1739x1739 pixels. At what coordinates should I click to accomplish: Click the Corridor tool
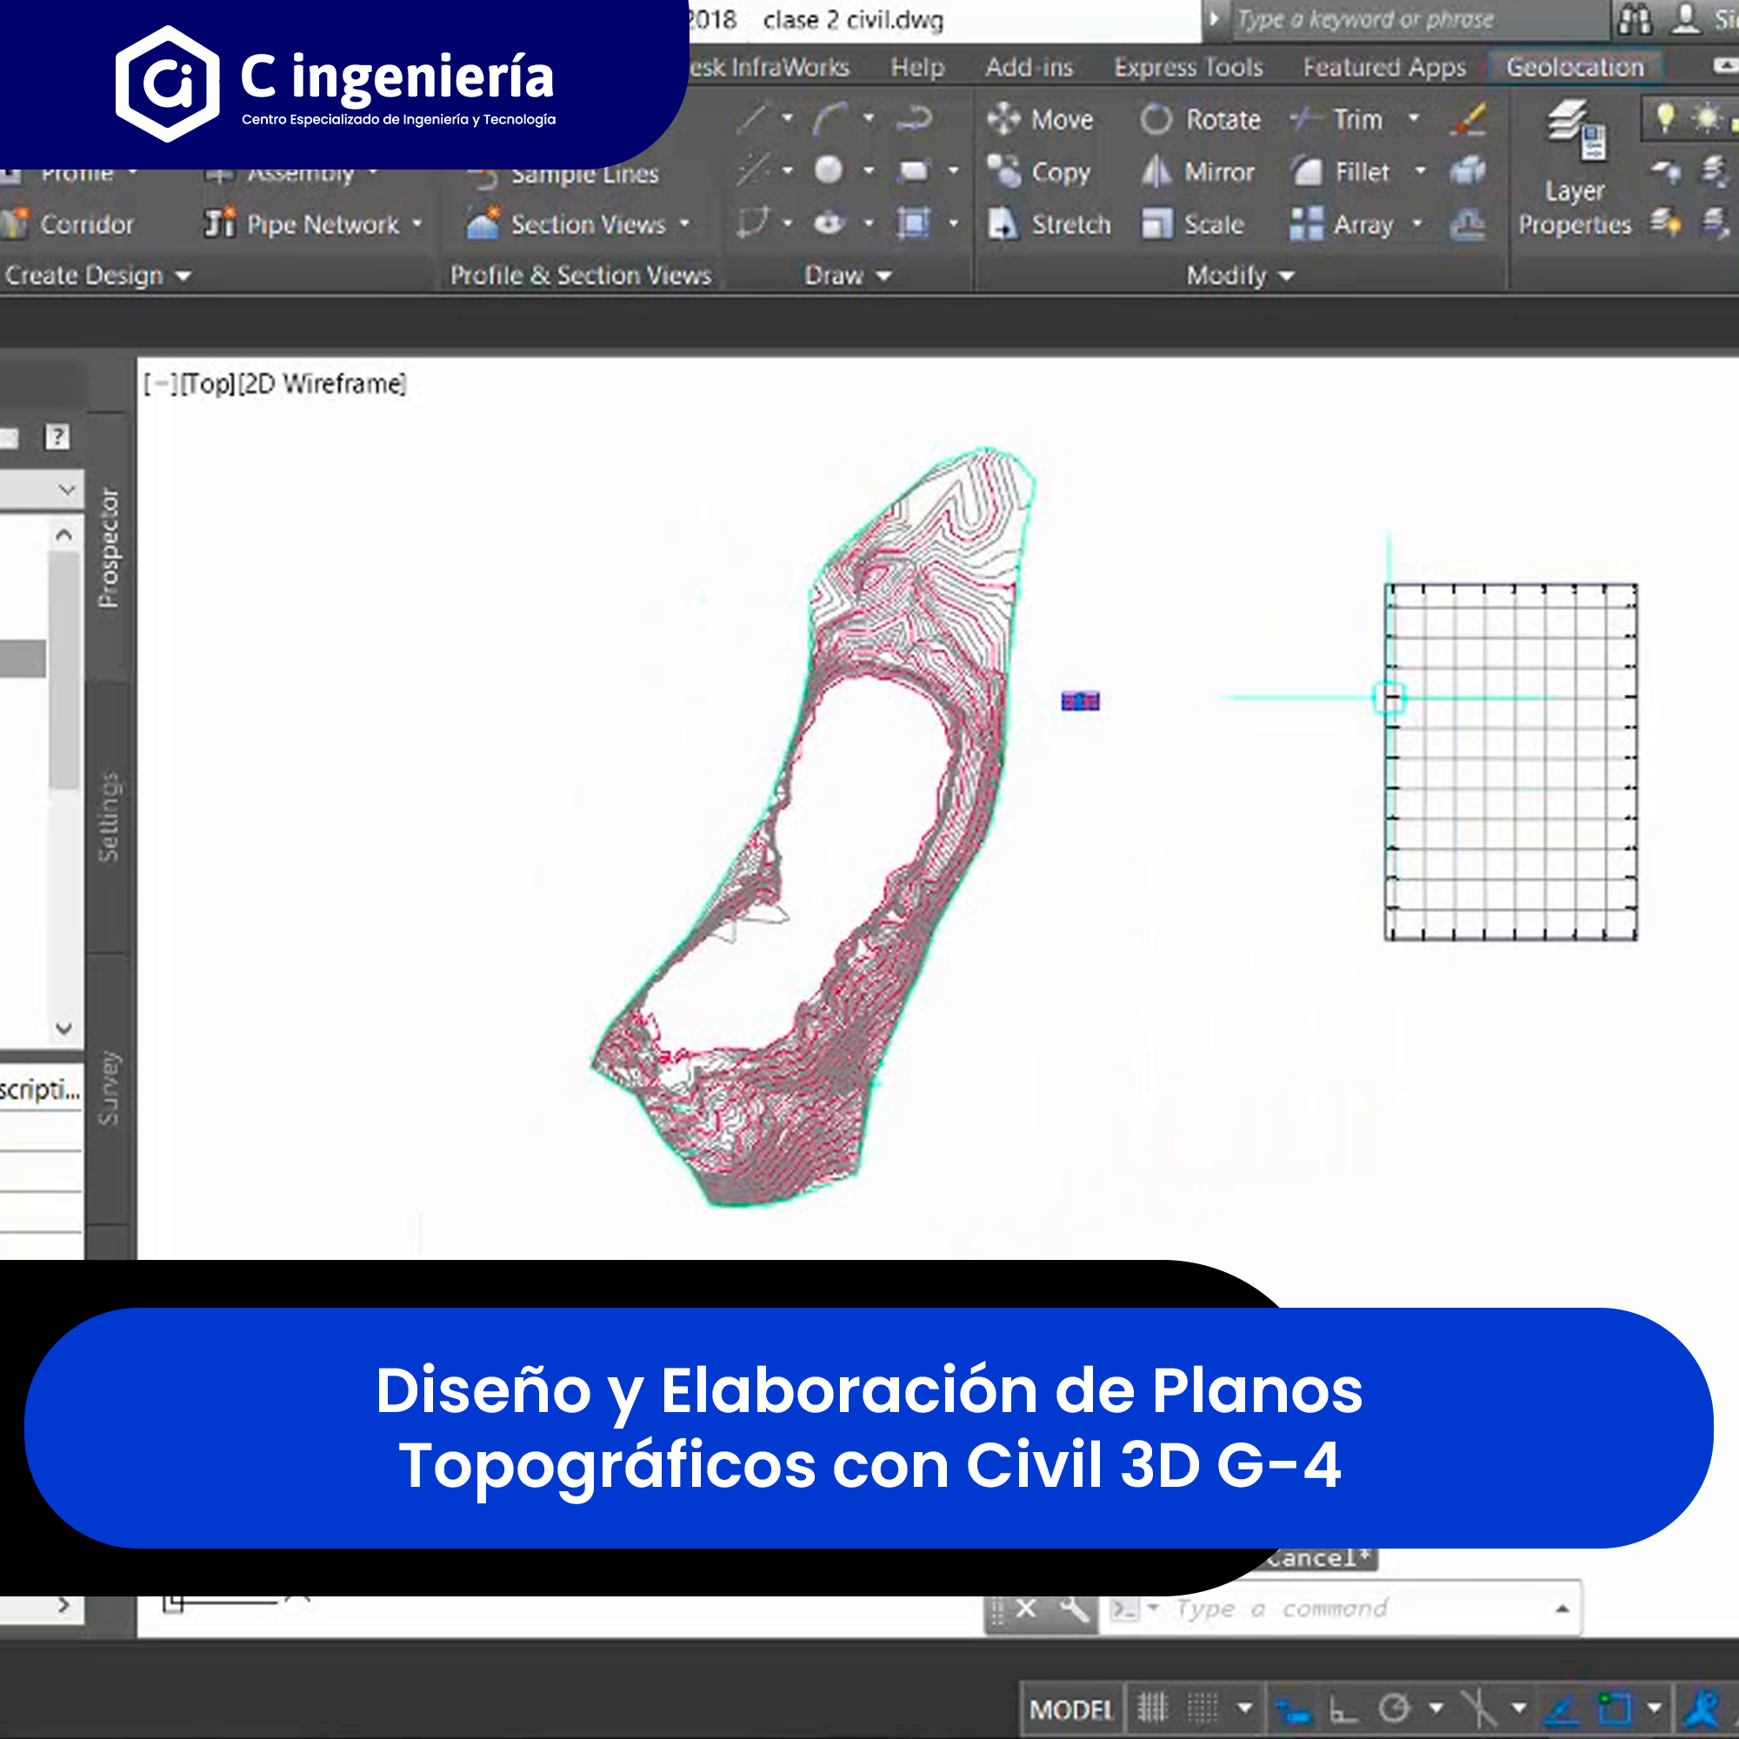click(x=68, y=223)
